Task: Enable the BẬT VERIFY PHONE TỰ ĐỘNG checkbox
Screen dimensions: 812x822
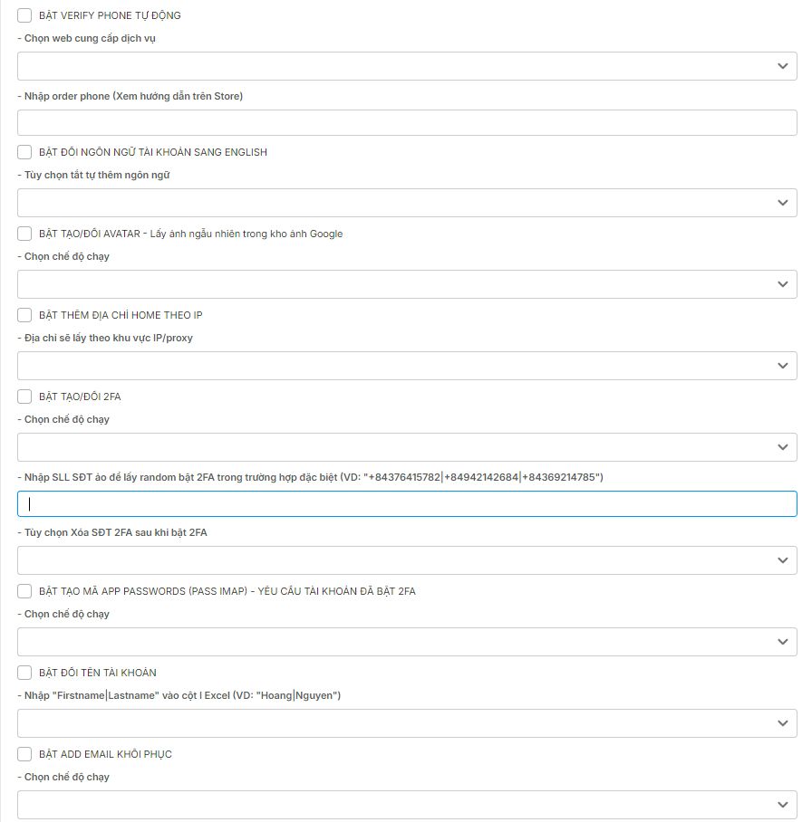Action: (x=24, y=15)
